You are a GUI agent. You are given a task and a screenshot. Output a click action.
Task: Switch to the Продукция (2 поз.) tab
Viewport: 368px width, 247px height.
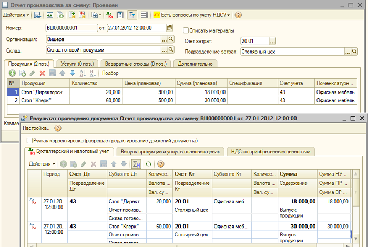tap(29, 64)
